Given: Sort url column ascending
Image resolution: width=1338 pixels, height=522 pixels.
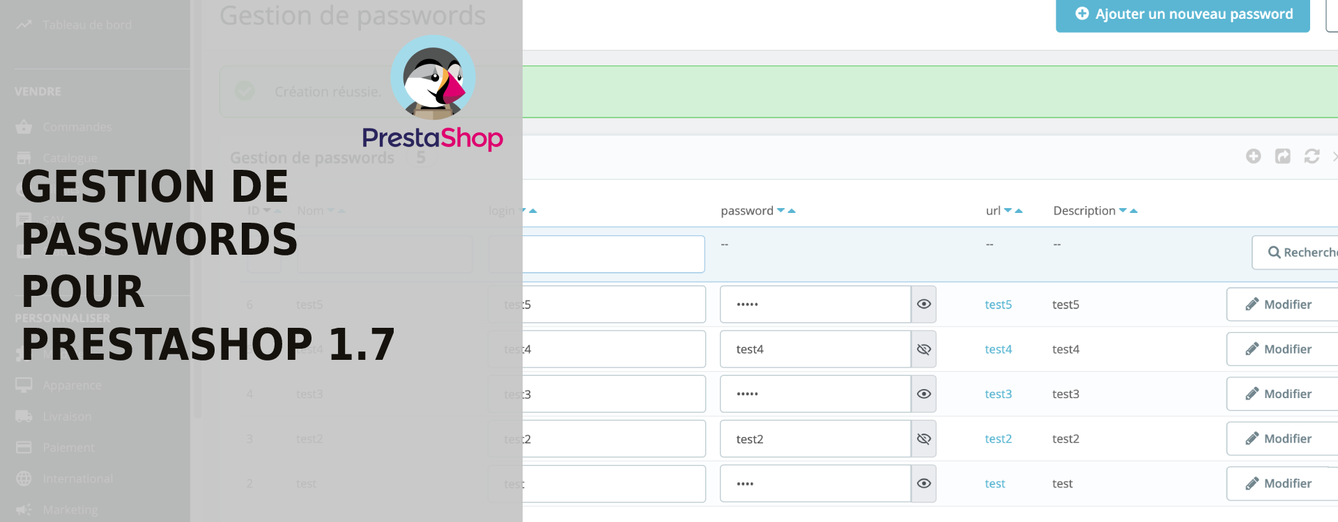Looking at the screenshot, I should click(1019, 210).
